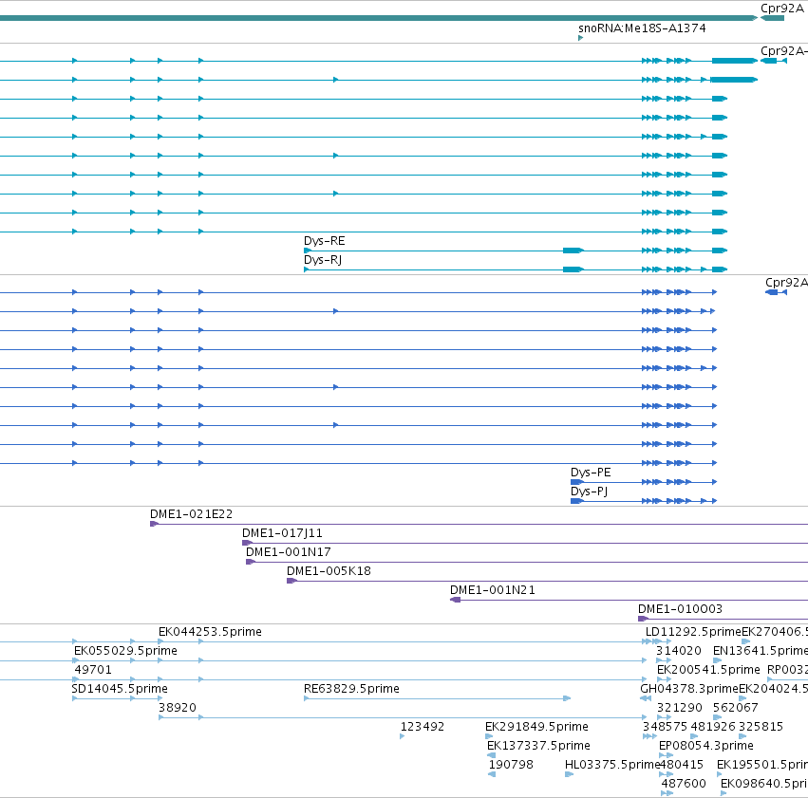Open the Dys-PE coding sequence label
The height and width of the screenshot is (798, 808).
[x=591, y=473]
